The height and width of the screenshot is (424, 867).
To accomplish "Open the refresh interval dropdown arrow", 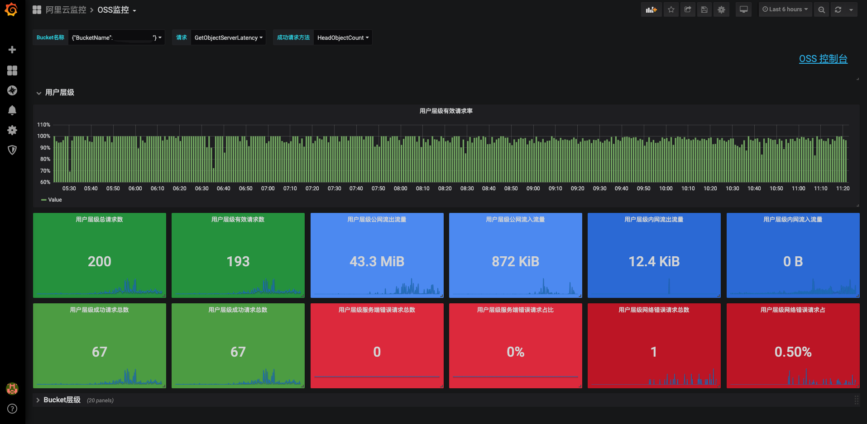I will coord(851,9).
